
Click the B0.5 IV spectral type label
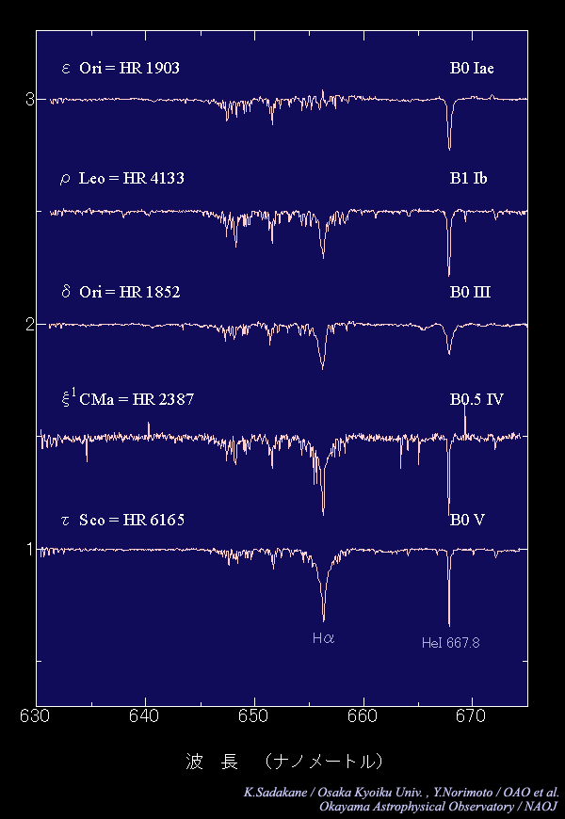pos(476,399)
